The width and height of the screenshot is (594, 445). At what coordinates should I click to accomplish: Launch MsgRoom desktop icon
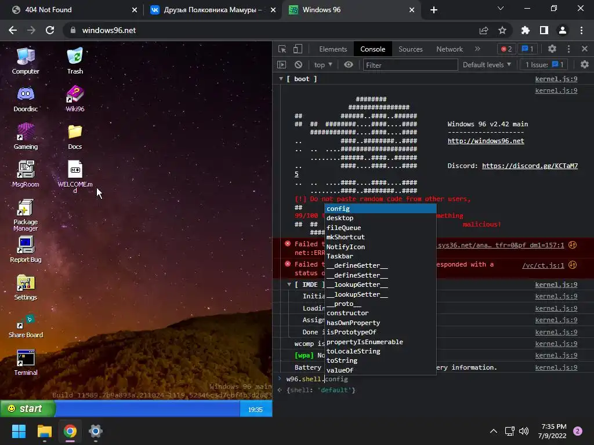tap(26, 174)
